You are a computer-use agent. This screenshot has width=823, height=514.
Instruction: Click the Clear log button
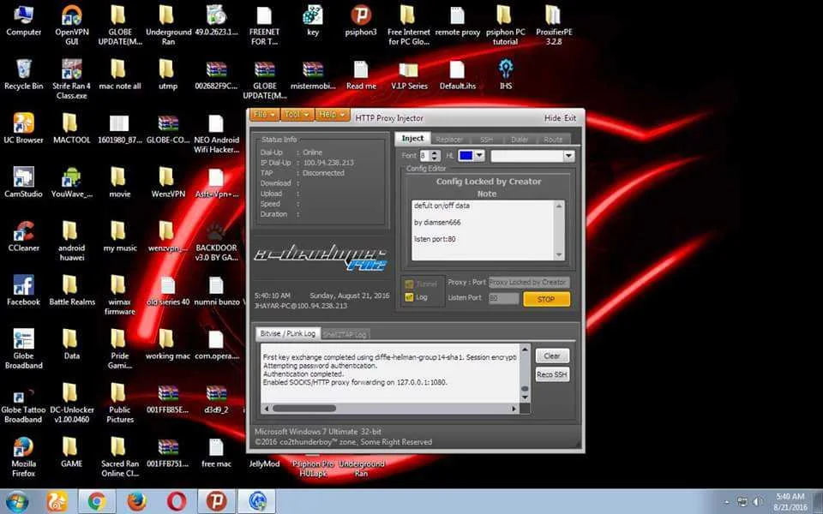click(x=552, y=356)
